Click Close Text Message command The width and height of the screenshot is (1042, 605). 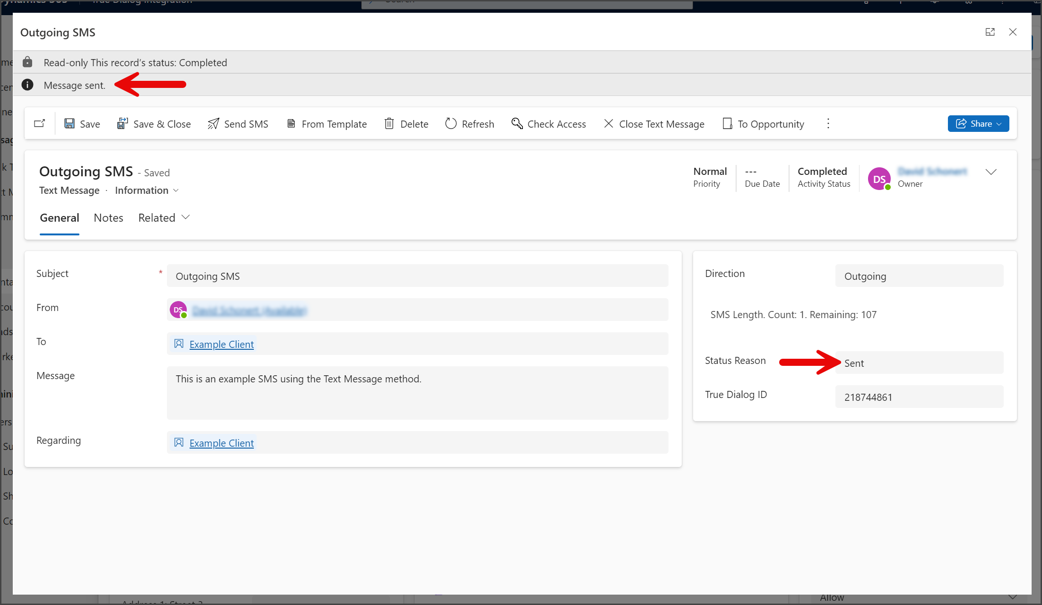point(654,124)
